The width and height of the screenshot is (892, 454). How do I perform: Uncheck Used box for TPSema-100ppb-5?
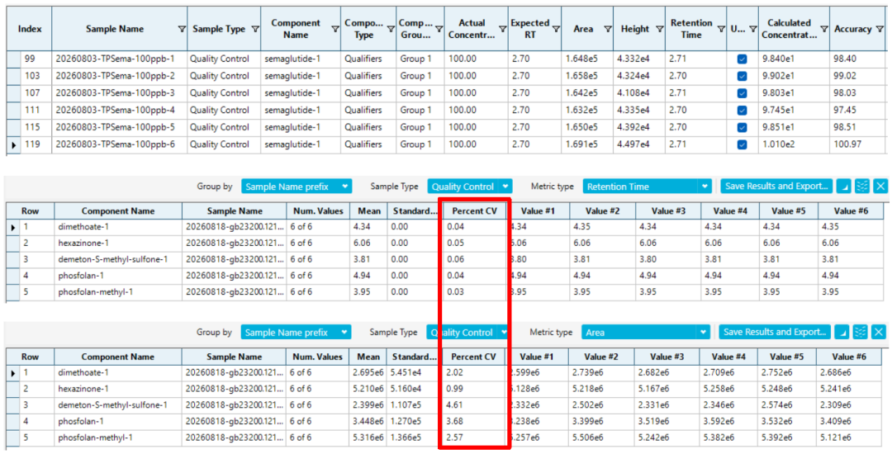[742, 127]
